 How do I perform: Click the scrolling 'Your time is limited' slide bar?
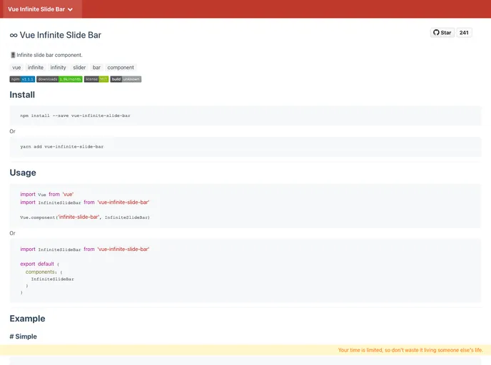[246, 350]
